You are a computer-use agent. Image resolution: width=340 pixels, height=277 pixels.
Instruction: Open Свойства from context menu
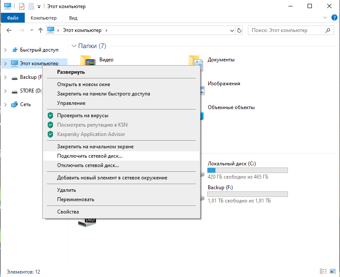[x=121, y=212]
